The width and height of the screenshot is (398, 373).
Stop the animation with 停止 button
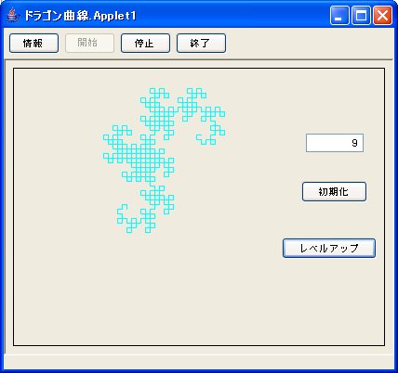tap(145, 44)
